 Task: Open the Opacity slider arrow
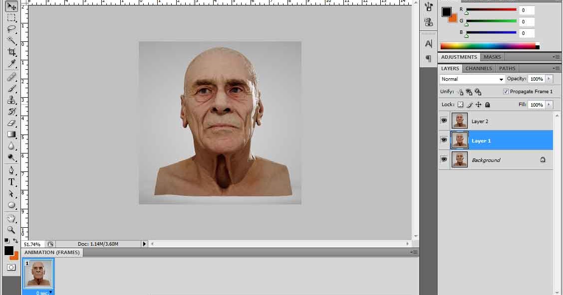pos(549,79)
